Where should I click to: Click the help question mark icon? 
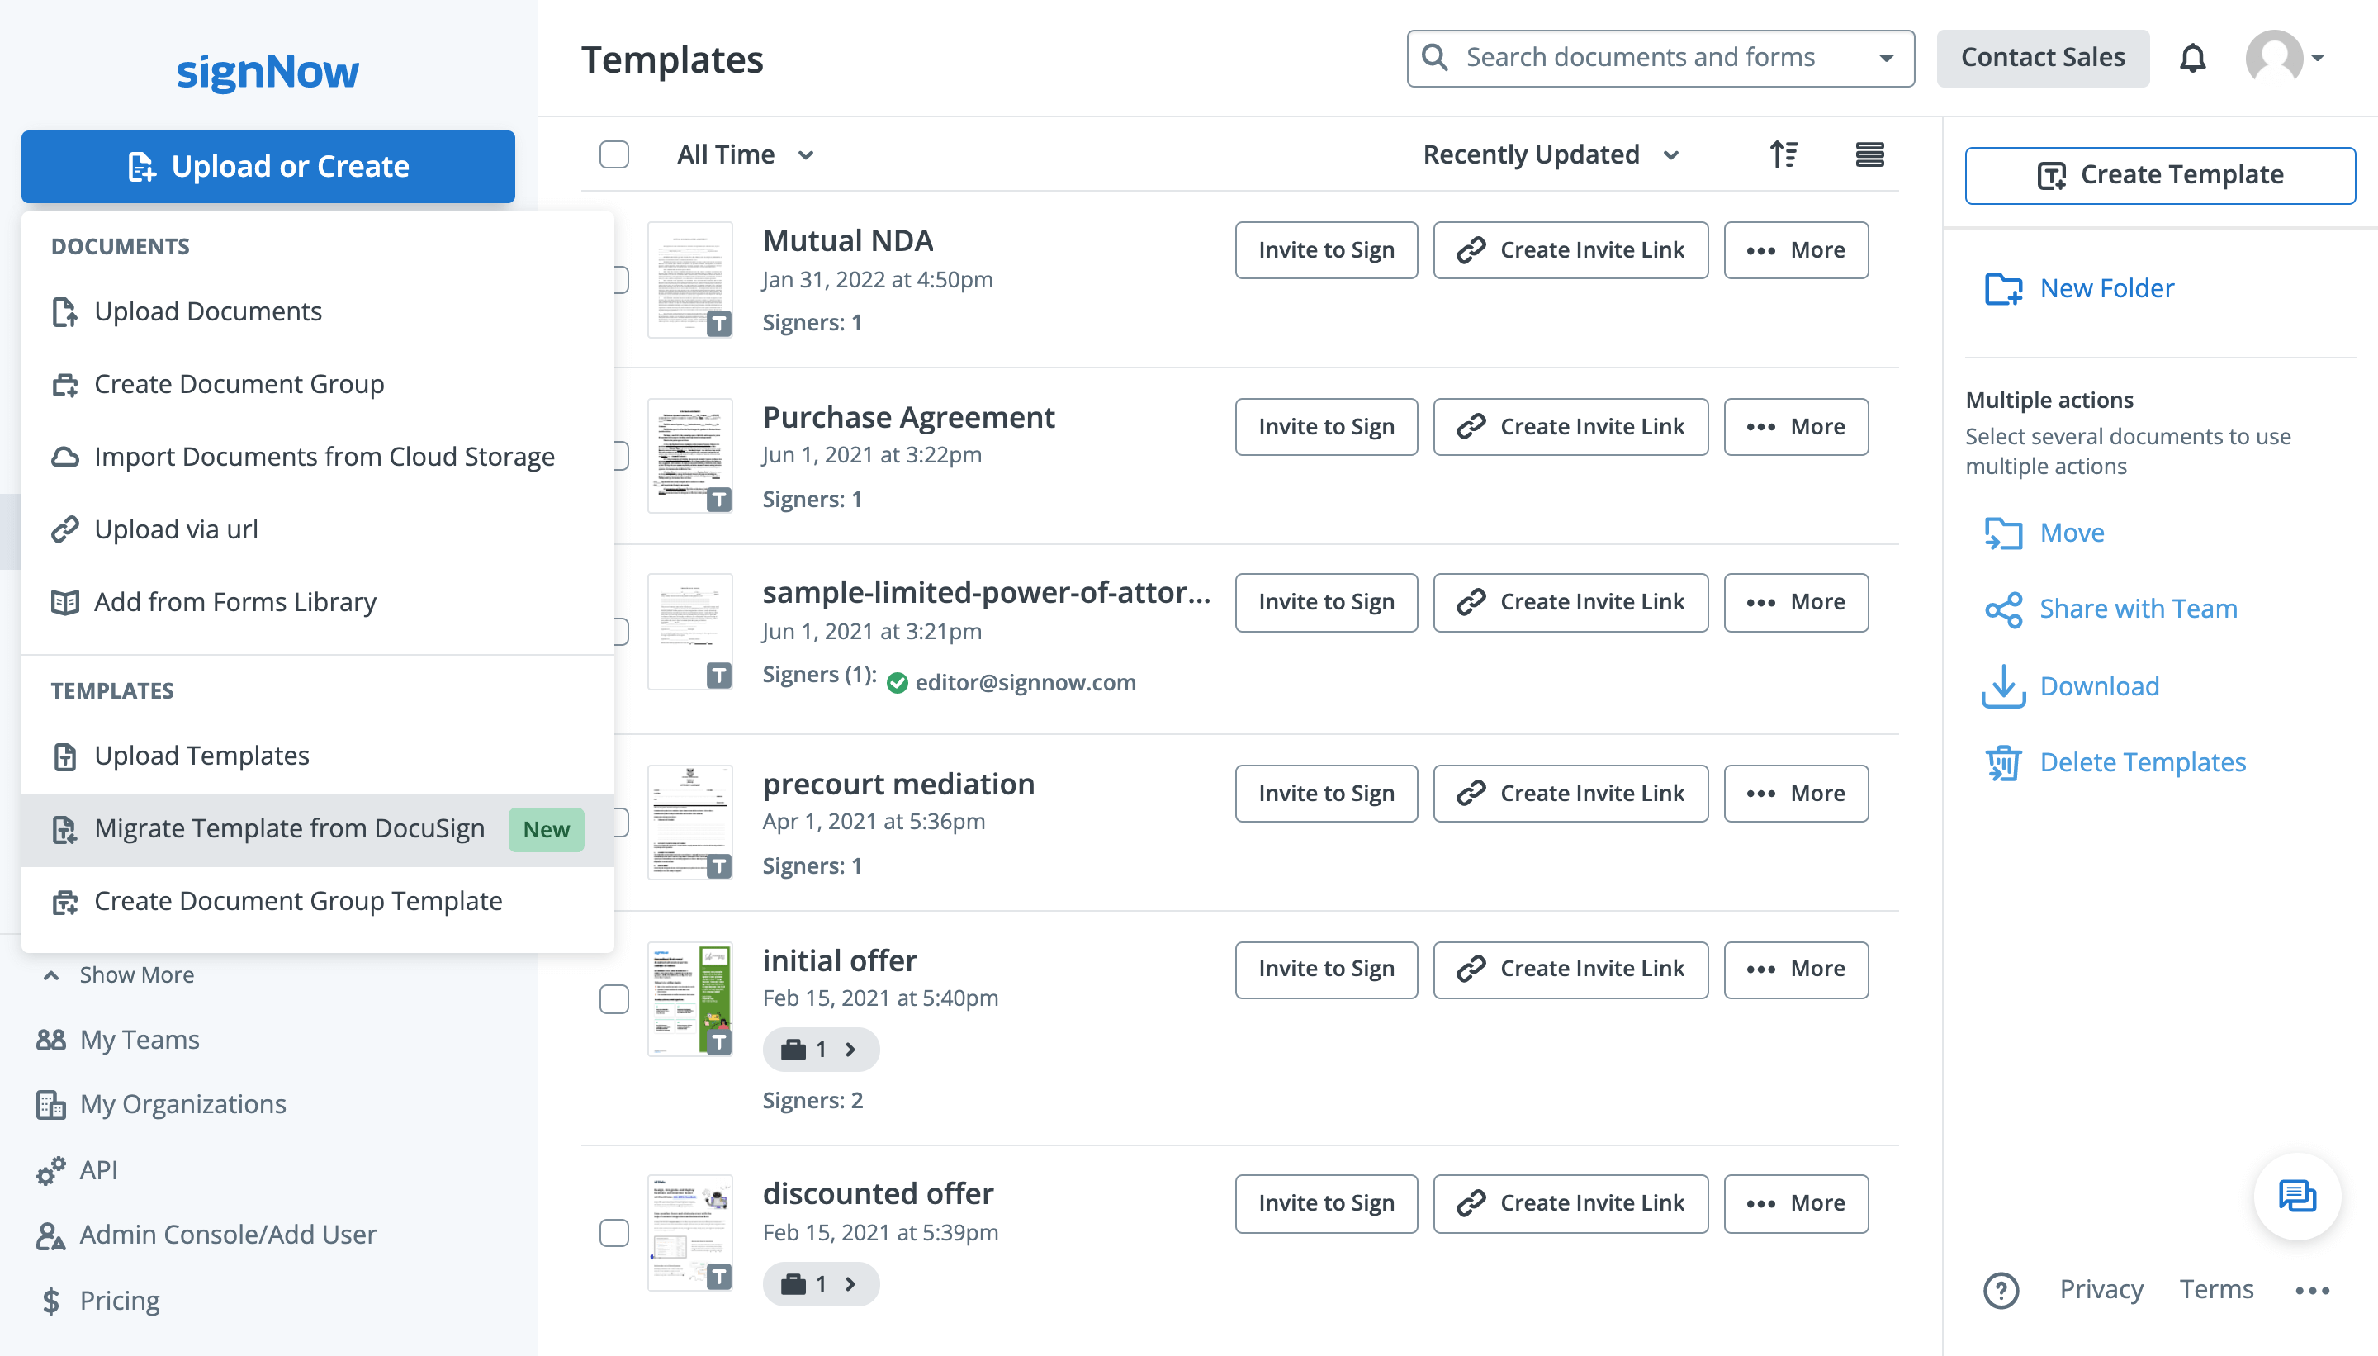pyautogui.click(x=2000, y=1290)
